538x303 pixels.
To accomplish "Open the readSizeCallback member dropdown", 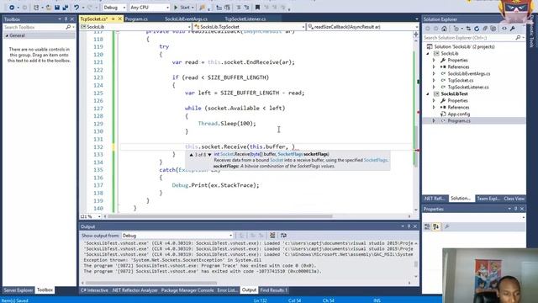I will [x=362, y=27].
